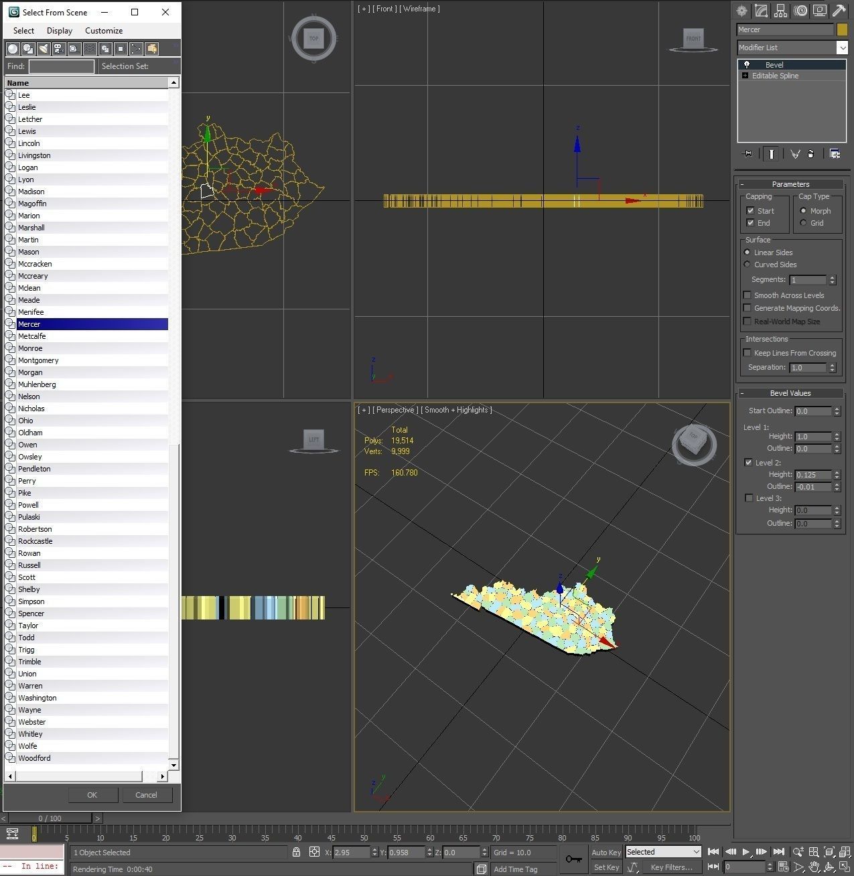
Task: Adjust the Separation spinner arrows
Action: (833, 368)
